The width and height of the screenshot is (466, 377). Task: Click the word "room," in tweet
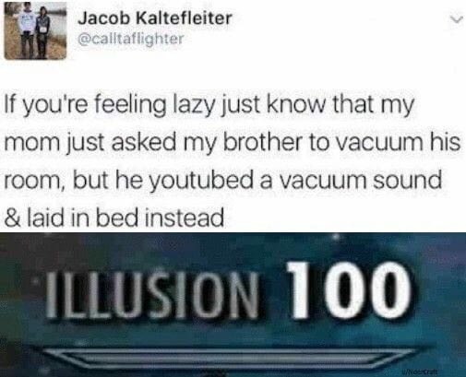34,182
